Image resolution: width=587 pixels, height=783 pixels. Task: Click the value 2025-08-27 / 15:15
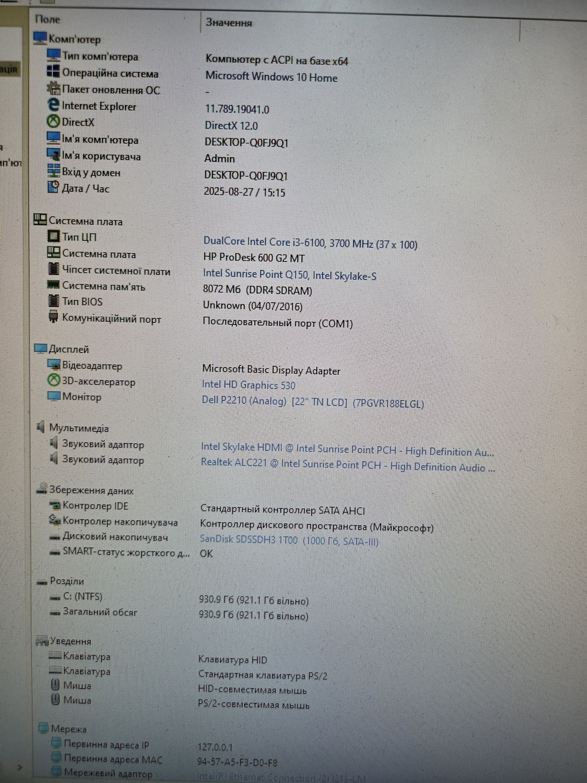[x=245, y=192]
